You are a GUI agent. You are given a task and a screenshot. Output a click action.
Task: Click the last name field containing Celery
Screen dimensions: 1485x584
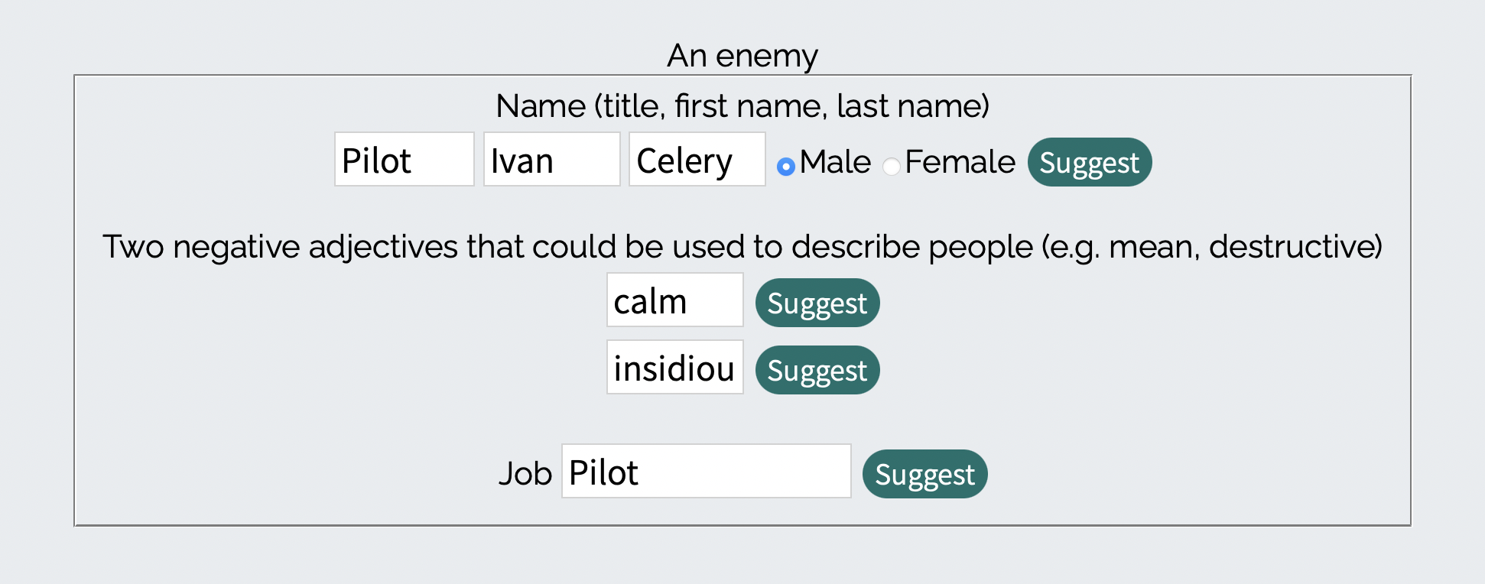pos(697,160)
